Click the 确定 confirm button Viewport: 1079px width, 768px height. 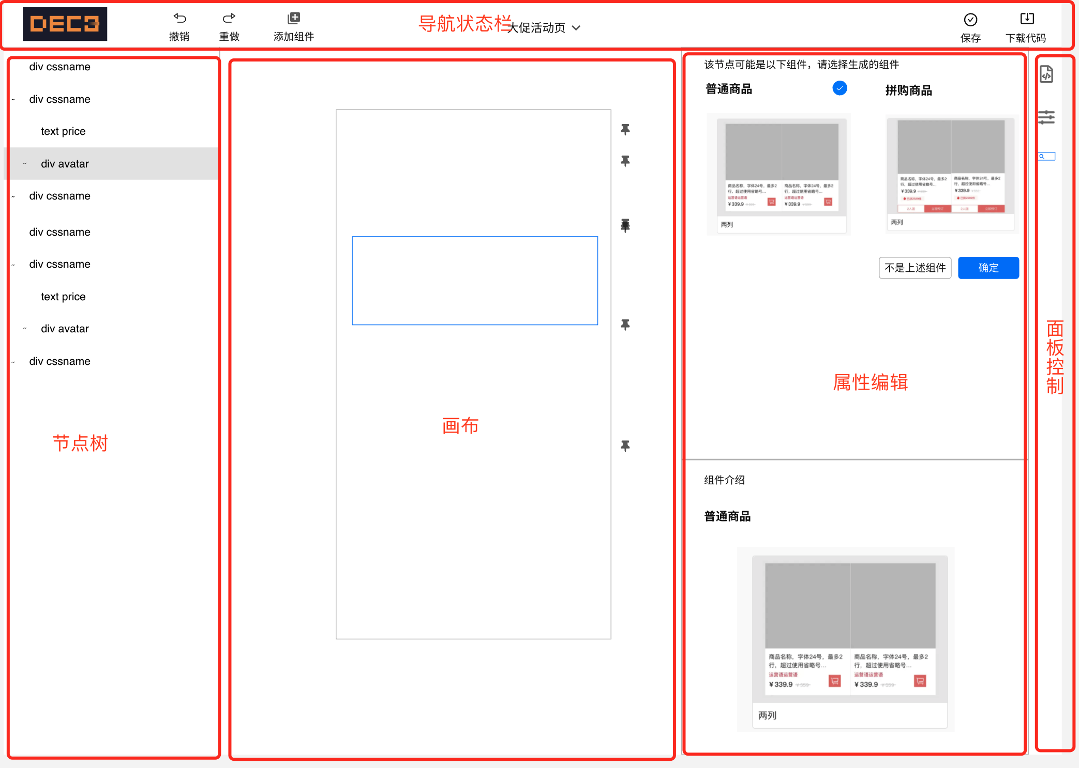pos(988,268)
